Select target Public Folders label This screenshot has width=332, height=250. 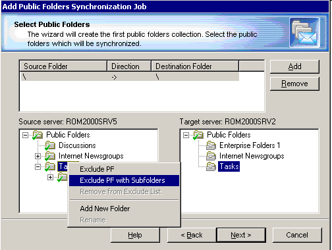tap(229, 135)
